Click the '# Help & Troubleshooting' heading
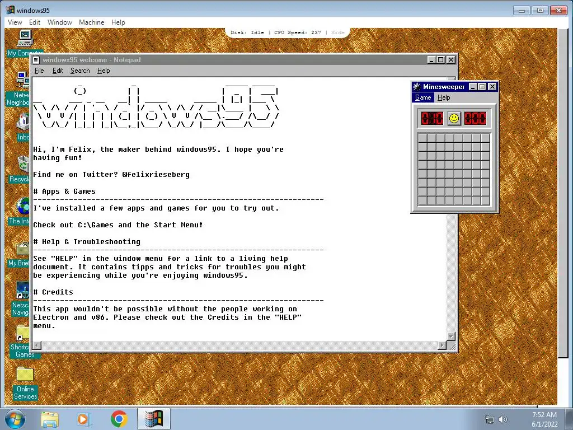573x430 pixels. click(x=87, y=242)
